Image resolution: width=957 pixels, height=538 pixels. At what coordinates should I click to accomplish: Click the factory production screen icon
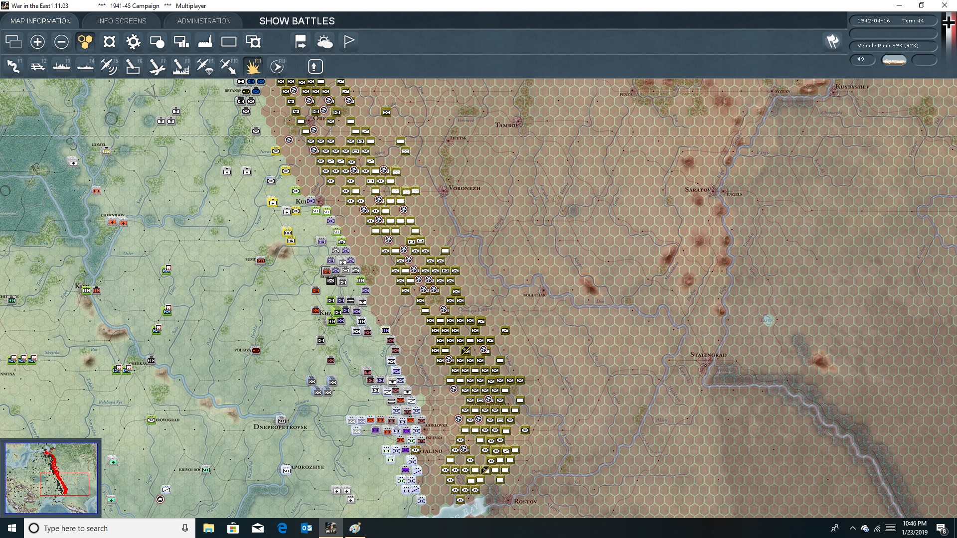[x=205, y=42]
